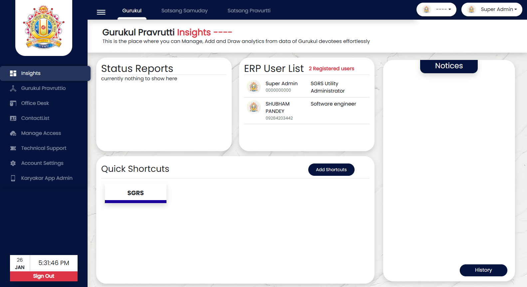Image resolution: width=527 pixels, height=287 pixels.
Task: Select SHUBHAM PANDEY's avatar in user list
Action: point(254,107)
